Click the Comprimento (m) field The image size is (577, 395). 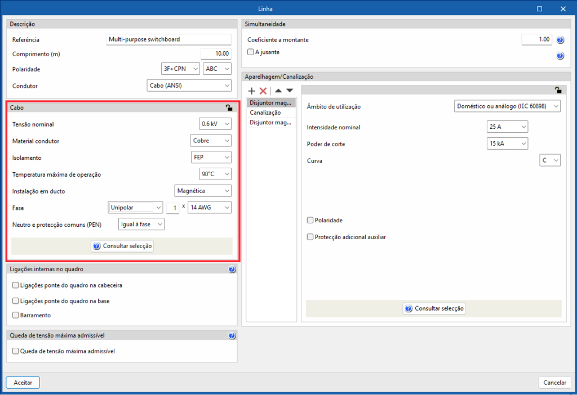pyautogui.click(x=216, y=53)
